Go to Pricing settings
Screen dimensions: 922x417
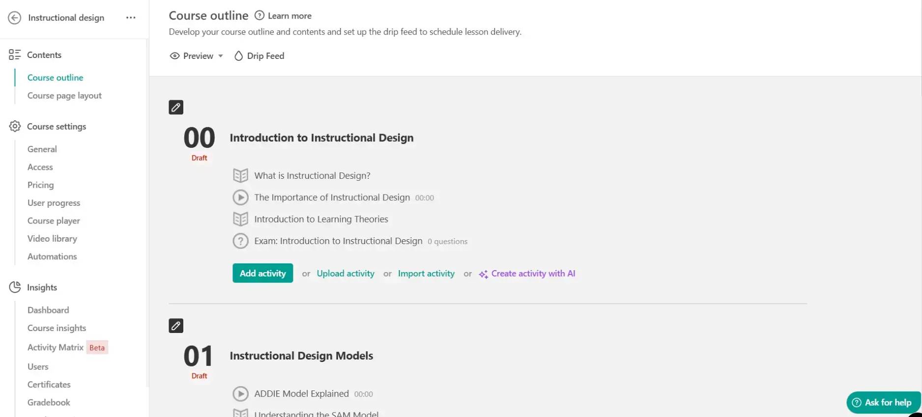41,185
